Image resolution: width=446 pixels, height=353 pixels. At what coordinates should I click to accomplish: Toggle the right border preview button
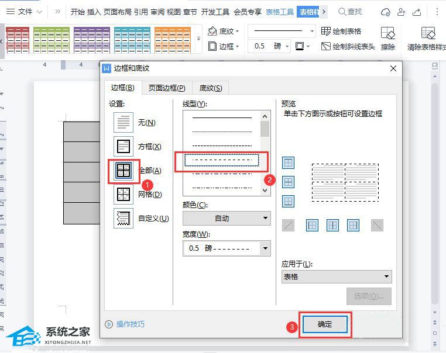click(x=353, y=226)
